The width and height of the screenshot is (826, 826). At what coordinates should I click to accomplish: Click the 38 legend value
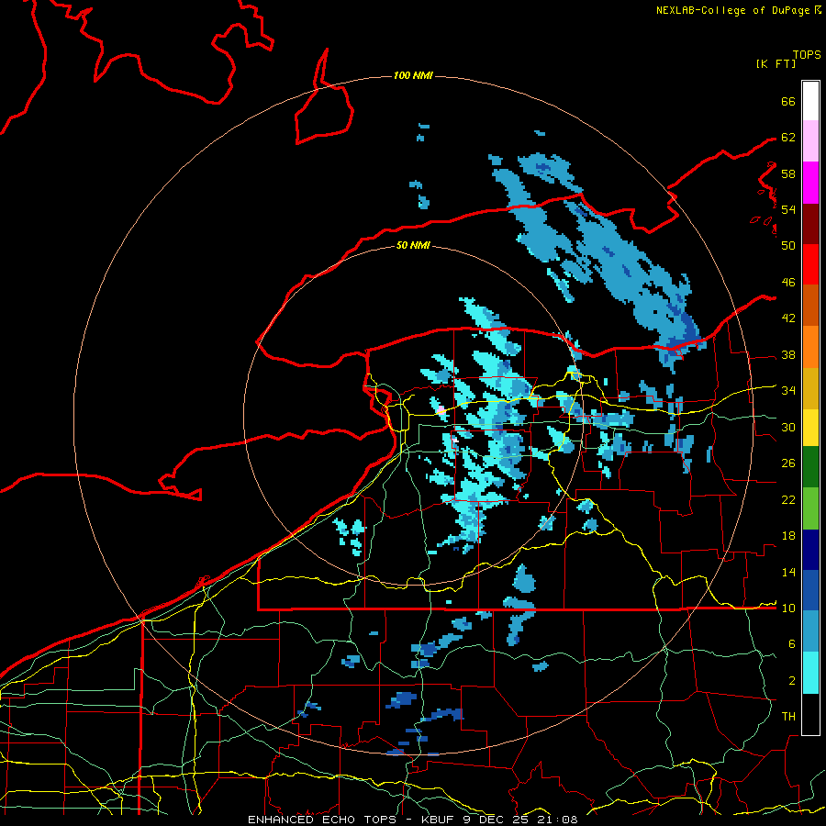[788, 355]
